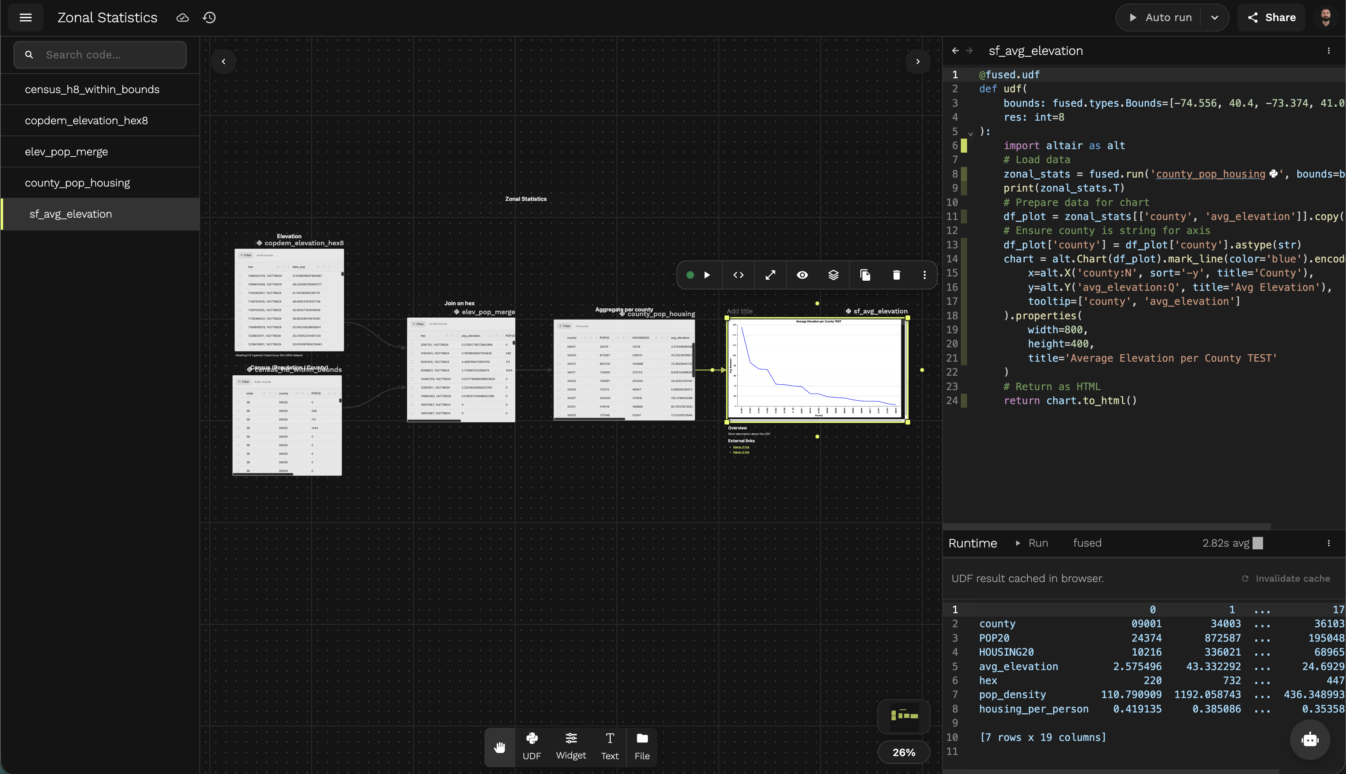The image size is (1346, 774).
Task: Add a Widget from the bottom toolbar
Action: (x=571, y=746)
